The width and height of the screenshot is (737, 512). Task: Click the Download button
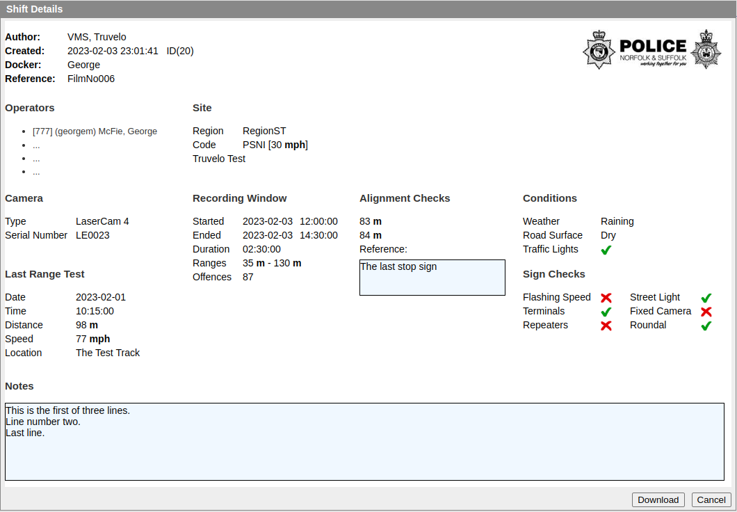click(x=658, y=499)
